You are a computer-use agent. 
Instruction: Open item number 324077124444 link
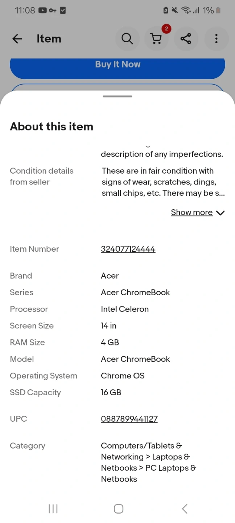tap(128, 249)
